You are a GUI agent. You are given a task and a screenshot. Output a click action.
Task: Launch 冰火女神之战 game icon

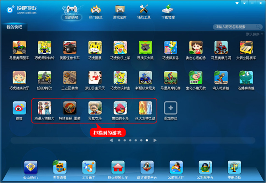coord(146,108)
